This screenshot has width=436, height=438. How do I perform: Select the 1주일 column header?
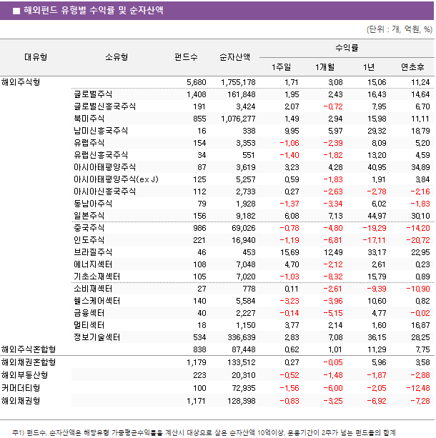pyautogui.click(x=282, y=67)
